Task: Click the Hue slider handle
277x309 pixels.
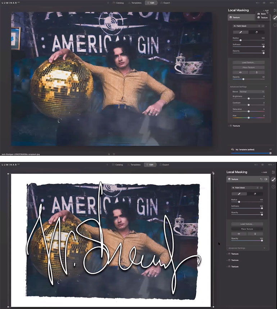Action: (249, 118)
